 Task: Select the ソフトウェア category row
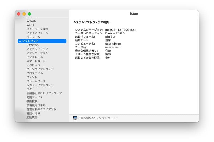click(42, 41)
